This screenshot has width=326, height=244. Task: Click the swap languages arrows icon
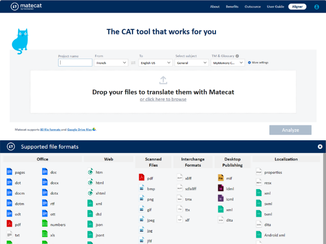[x=133, y=63]
